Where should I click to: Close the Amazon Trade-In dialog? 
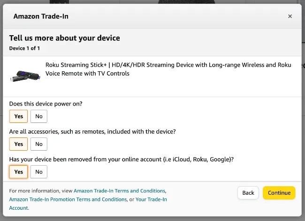(x=290, y=16)
